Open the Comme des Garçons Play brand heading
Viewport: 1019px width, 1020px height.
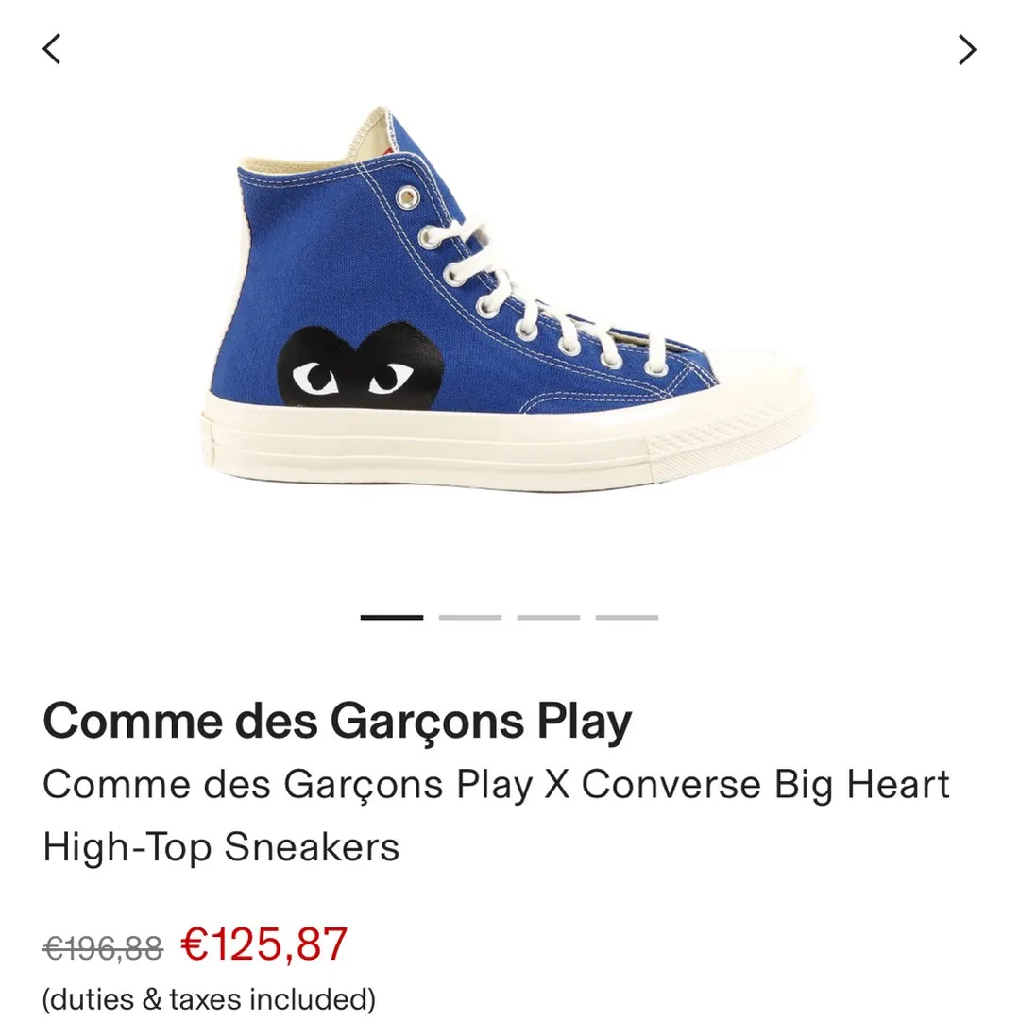pyautogui.click(x=337, y=722)
